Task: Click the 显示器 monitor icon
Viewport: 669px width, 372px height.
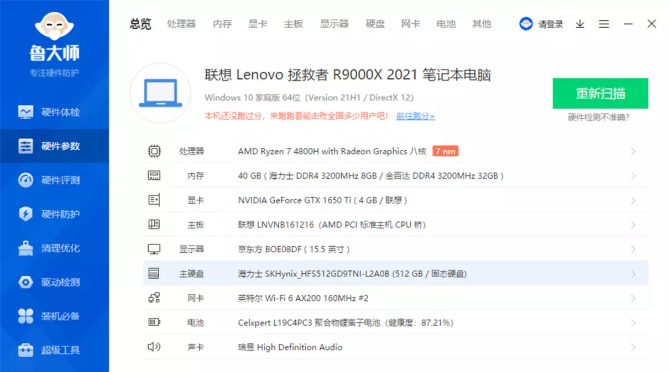Action: [x=154, y=249]
